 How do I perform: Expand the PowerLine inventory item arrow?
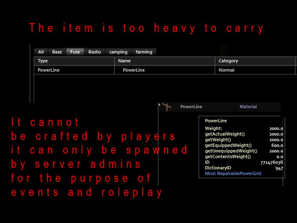(x=159, y=105)
